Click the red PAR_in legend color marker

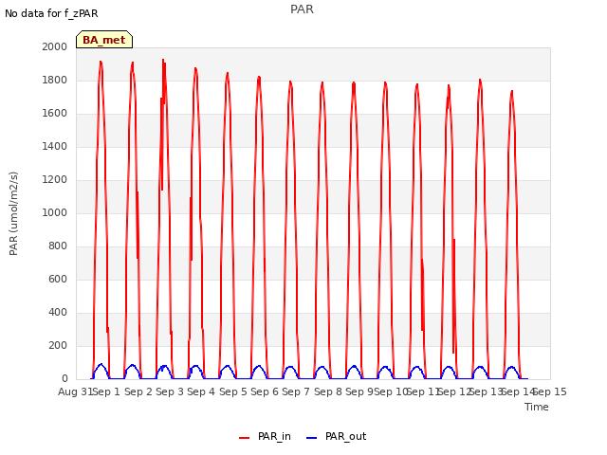click(x=245, y=438)
